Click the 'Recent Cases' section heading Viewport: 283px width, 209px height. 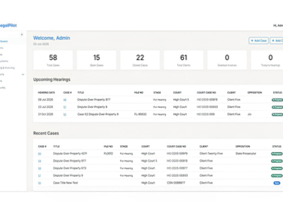(x=46, y=133)
